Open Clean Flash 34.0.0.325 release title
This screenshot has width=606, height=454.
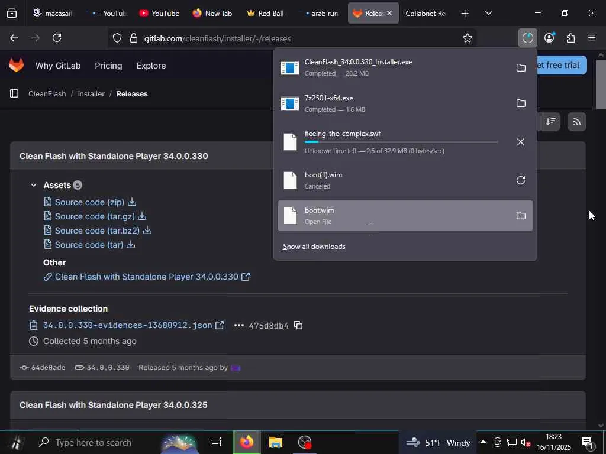click(x=113, y=405)
